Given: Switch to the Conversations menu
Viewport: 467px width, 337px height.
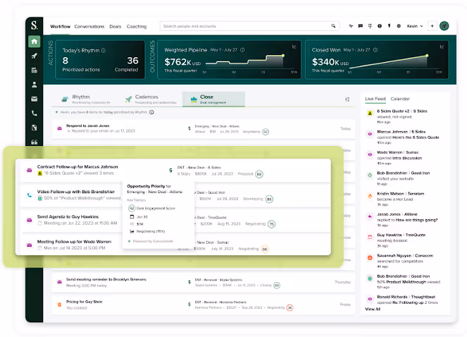Looking at the screenshot, I should (x=89, y=26).
